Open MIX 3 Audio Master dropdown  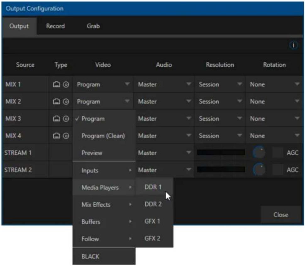pos(165,119)
